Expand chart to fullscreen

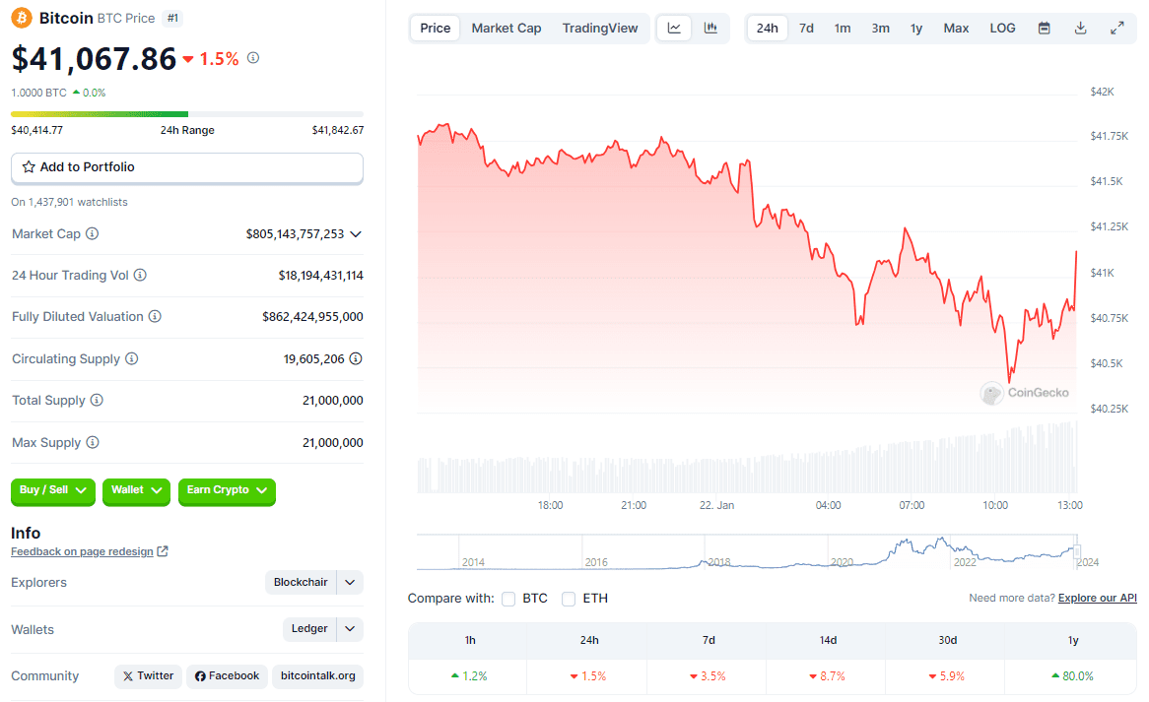tap(1116, 28)
